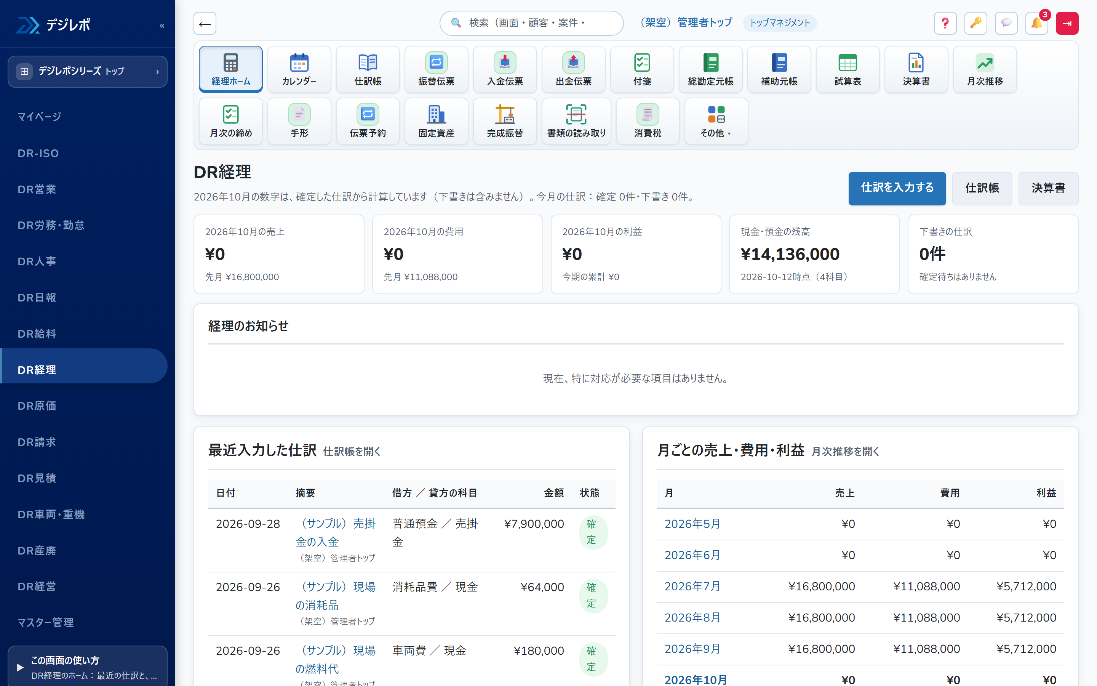Open 補助元帳 subsidiary ledger icon

[x=779, y=69]
